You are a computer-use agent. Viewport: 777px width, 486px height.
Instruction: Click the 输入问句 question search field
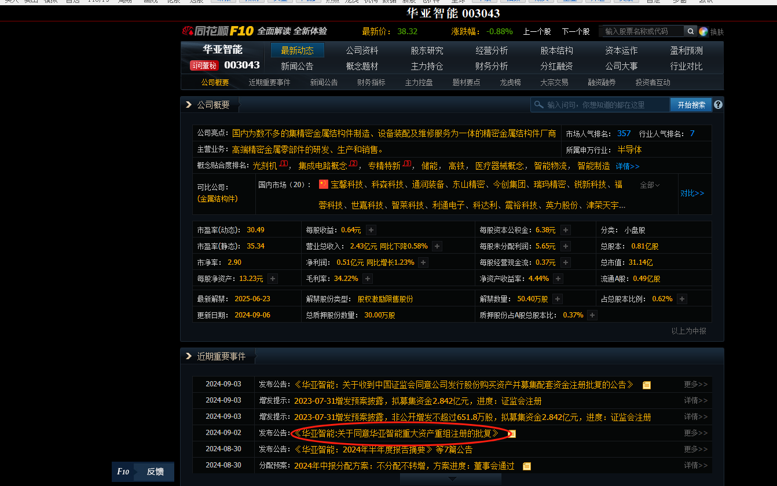point(600,105)
